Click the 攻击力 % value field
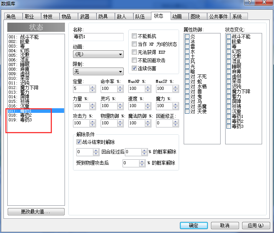Viewport: 274px width, 233px height. [x=81, y=123]
